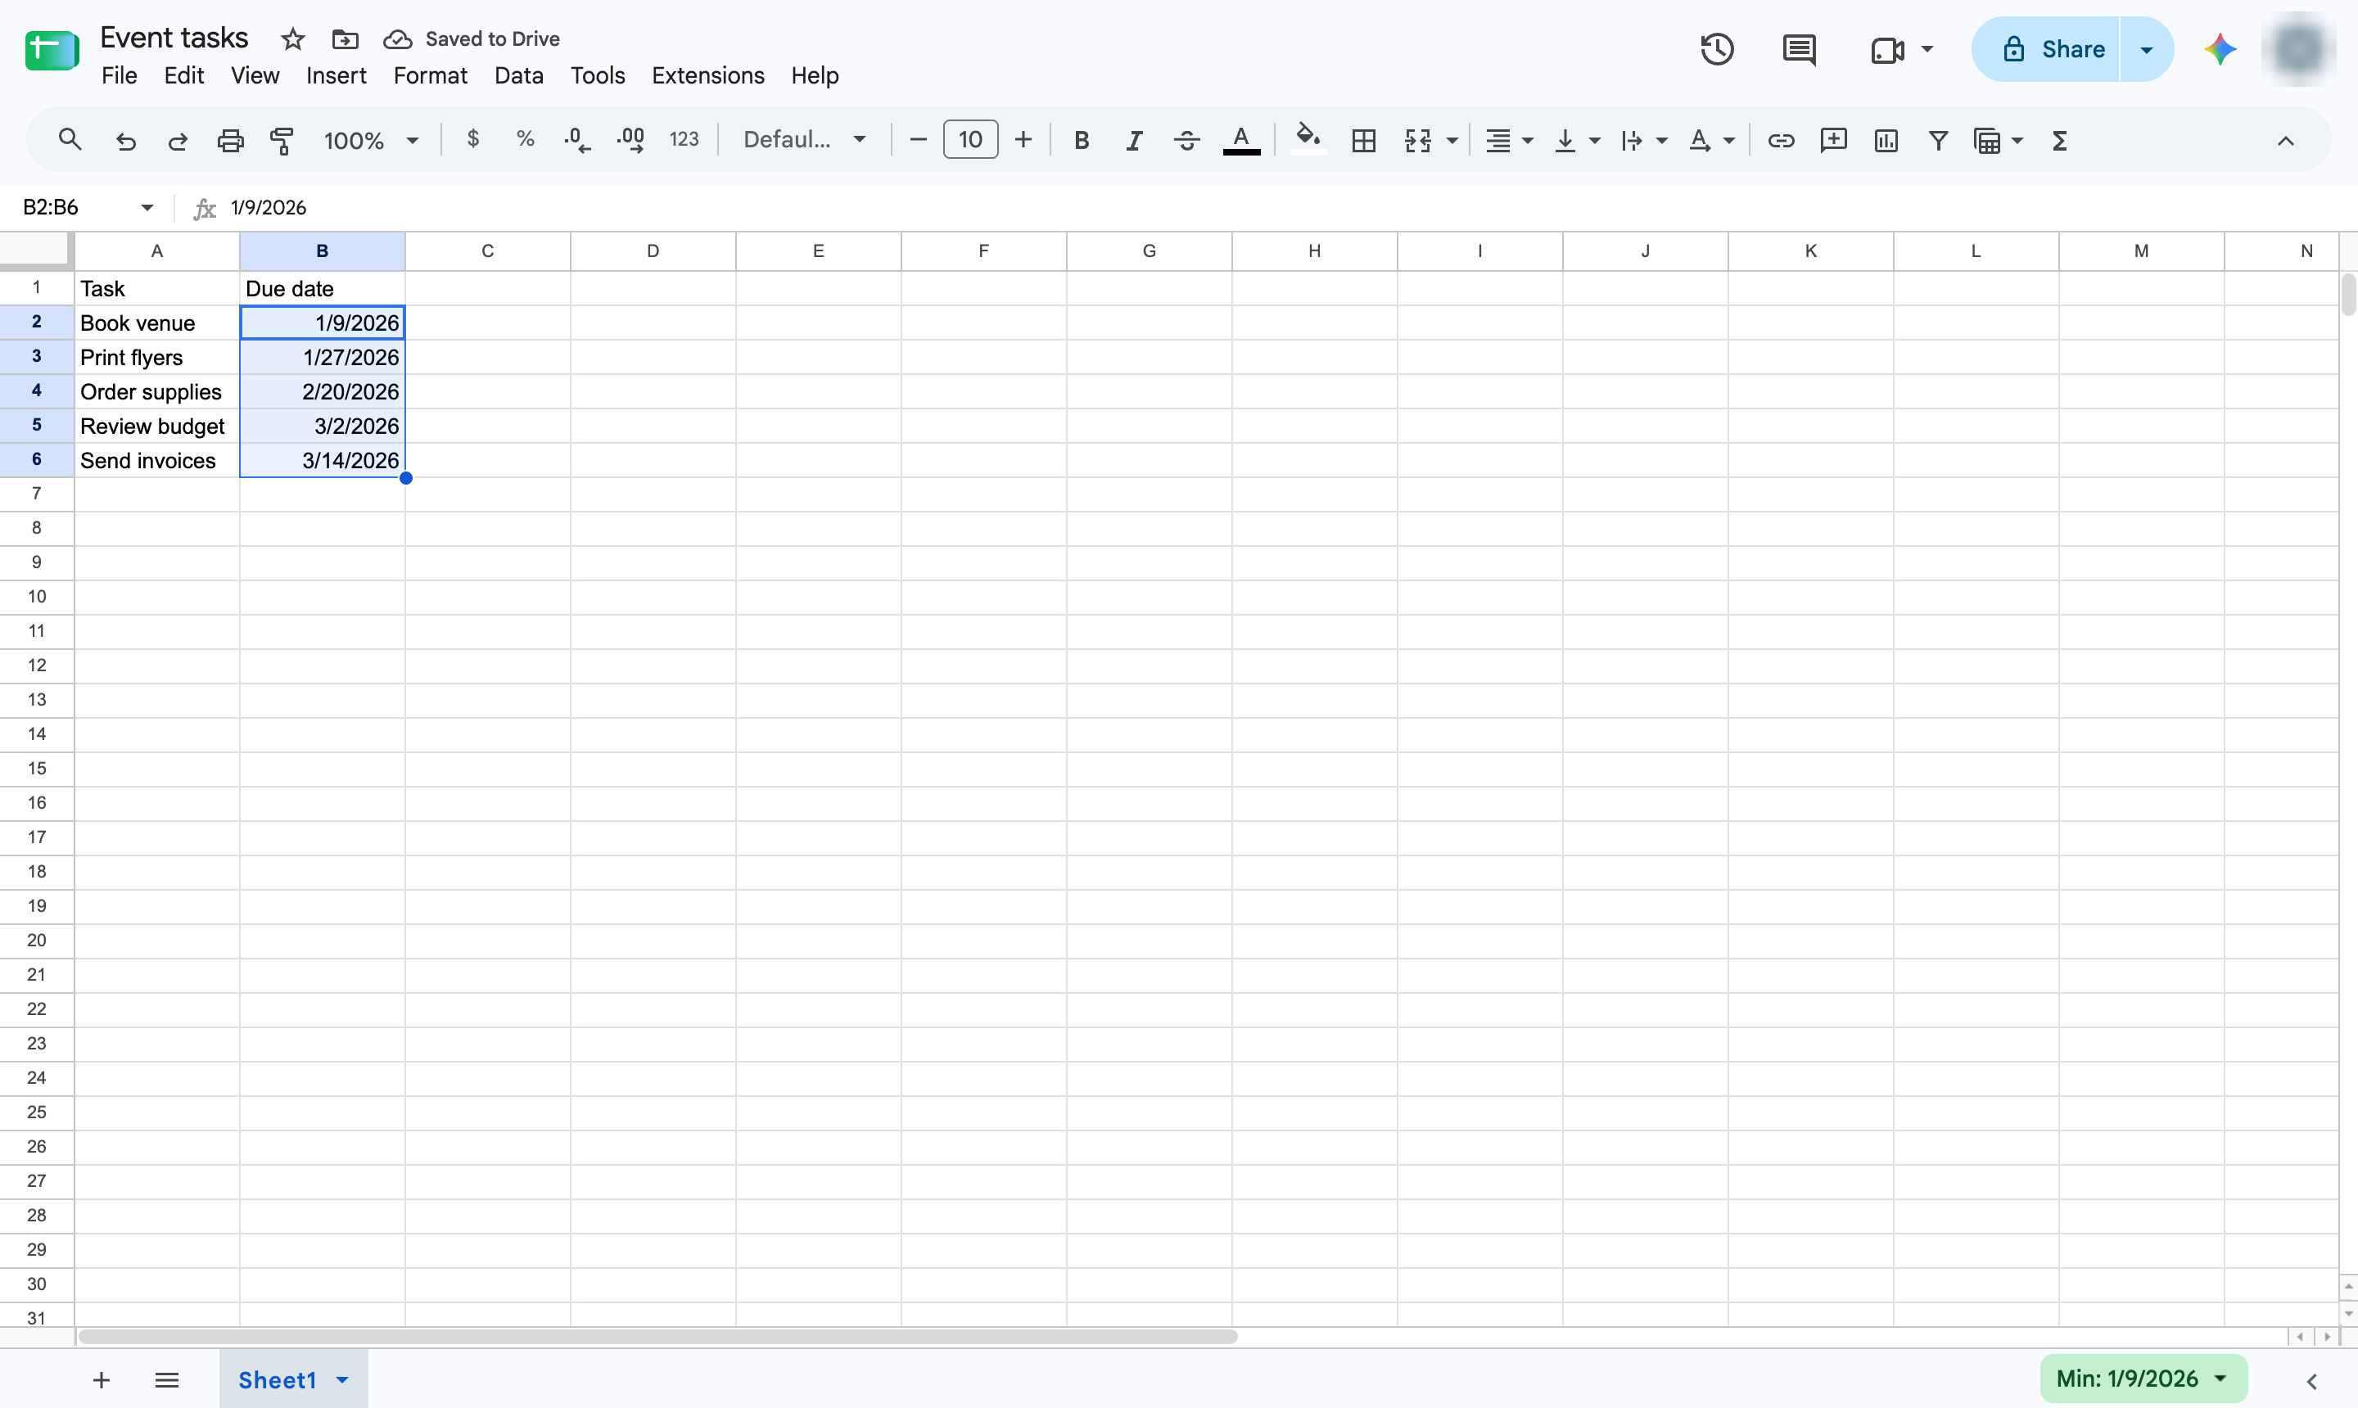Image resolution: width=2358 pixels, height=1408 pixels.
Task: Add a comment from toolbar
Action: 1833,141
